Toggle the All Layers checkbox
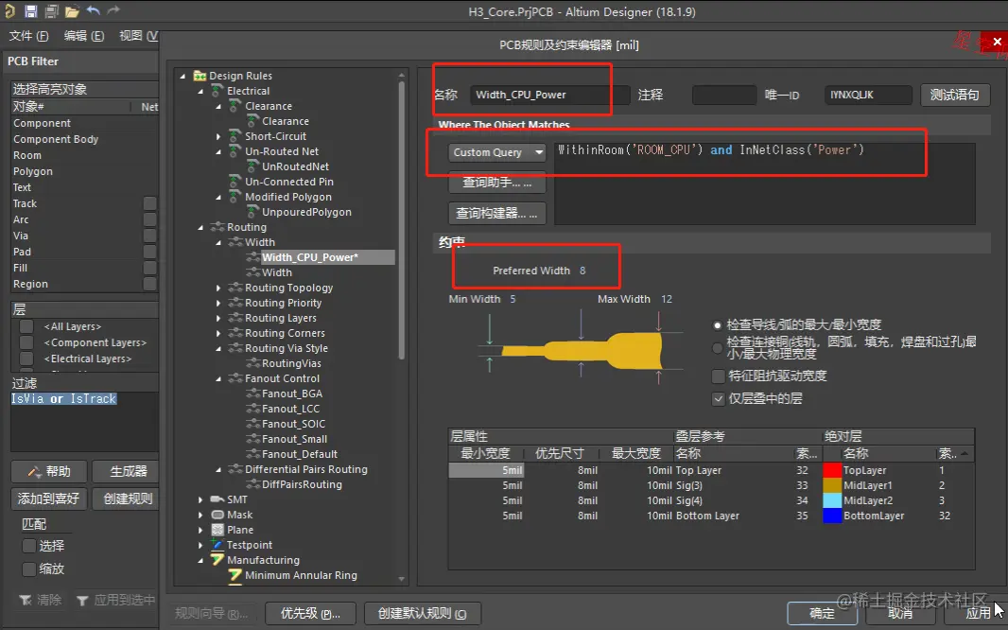Image resolution: width=1008 pixels, height=630 pixels. pyautogui.click(x=26, y=326)
